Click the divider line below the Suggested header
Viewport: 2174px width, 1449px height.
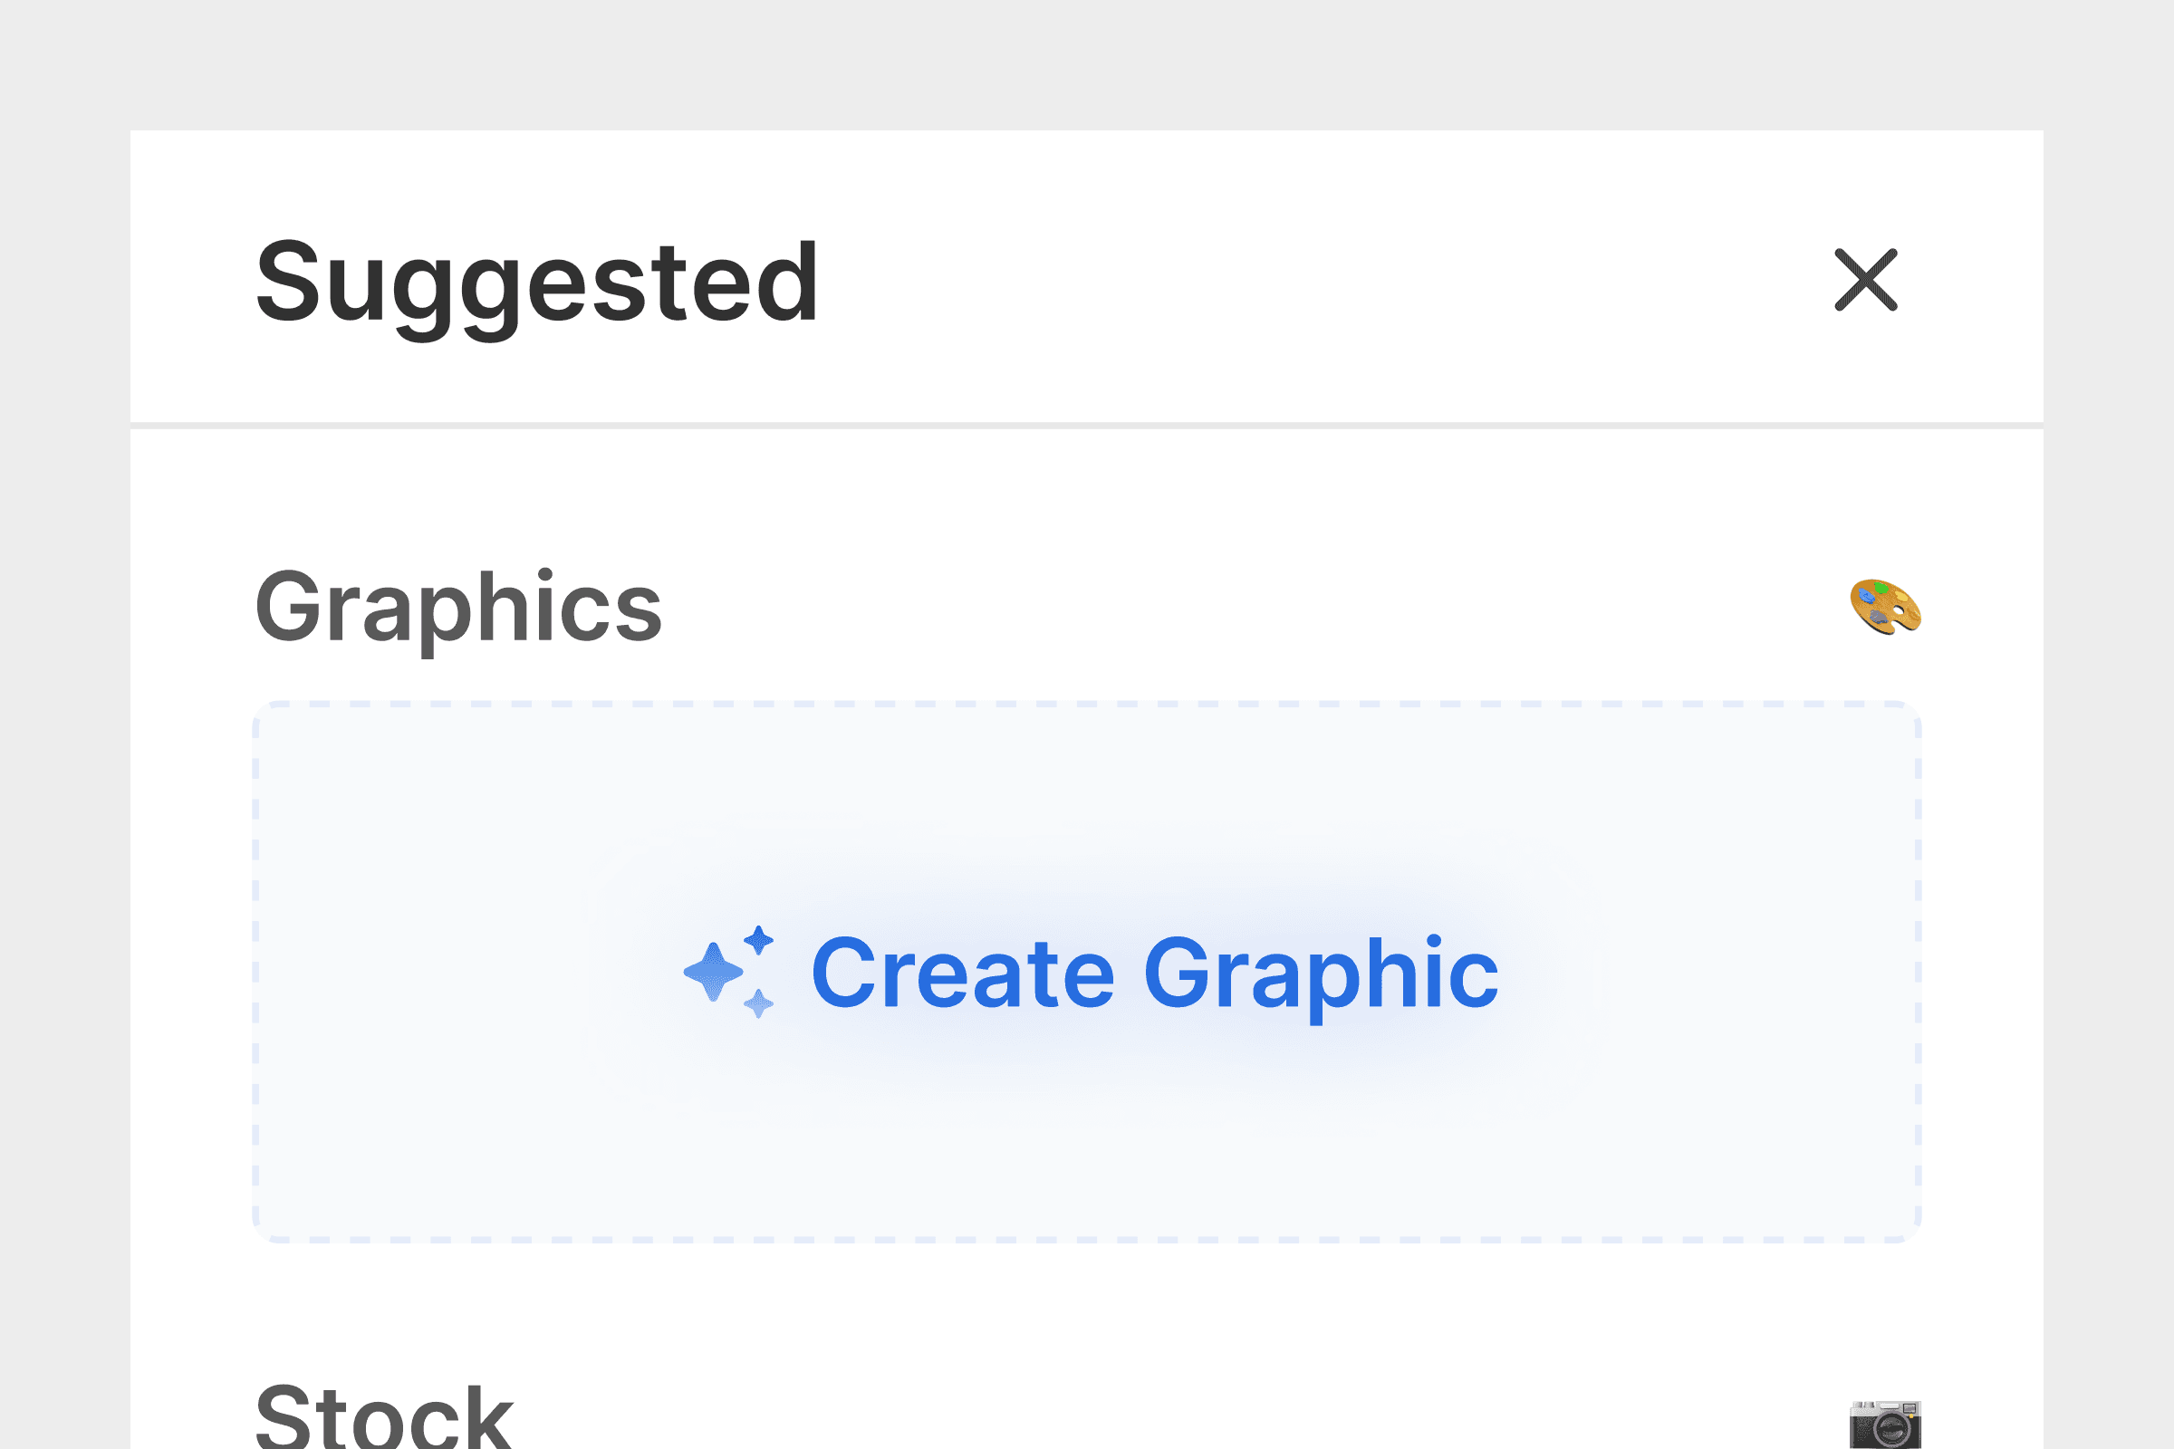(x=1087, y=426)
